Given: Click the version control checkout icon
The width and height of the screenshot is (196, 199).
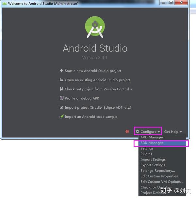Looking at the screenshot, I should 61,89.
